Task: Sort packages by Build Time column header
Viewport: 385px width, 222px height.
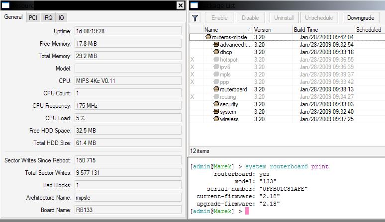Action: (324, 30)
